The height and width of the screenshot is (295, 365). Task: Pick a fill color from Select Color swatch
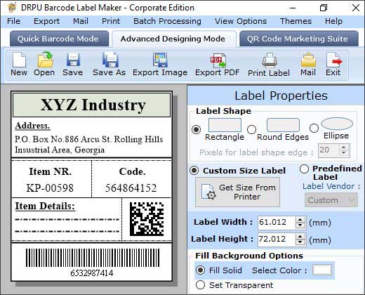point(322,270)
